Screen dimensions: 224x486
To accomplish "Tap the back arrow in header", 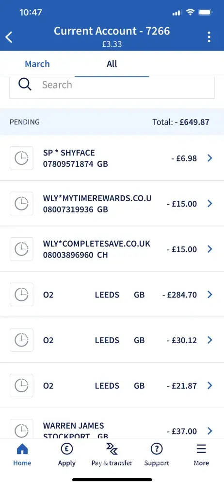I will pos(9,37).
